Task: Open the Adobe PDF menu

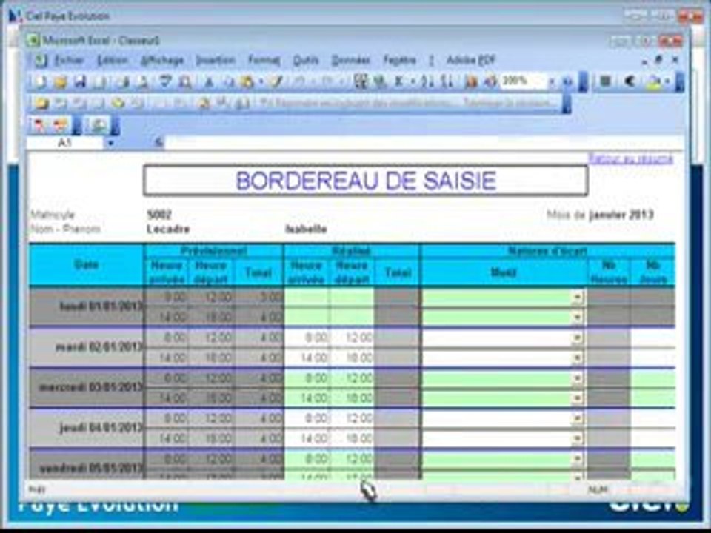Action: (471, 60)
